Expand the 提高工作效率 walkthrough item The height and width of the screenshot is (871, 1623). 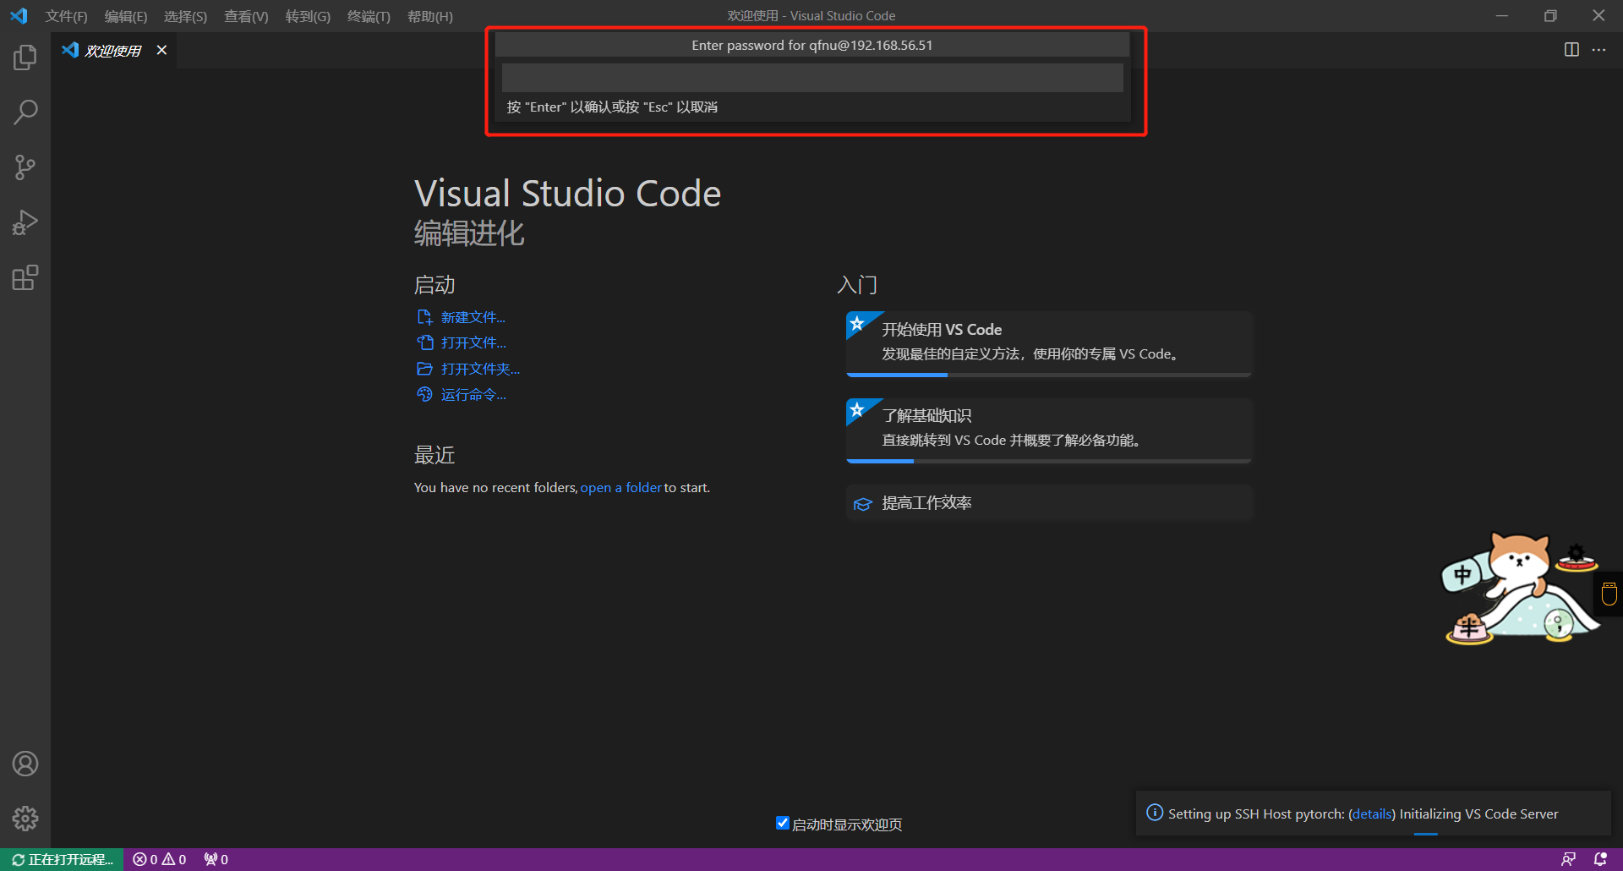coord(1048,502)
